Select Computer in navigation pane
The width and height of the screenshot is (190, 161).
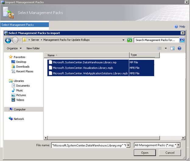coord(24,109)
